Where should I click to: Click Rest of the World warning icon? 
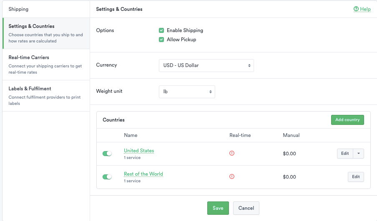point(232,176)
